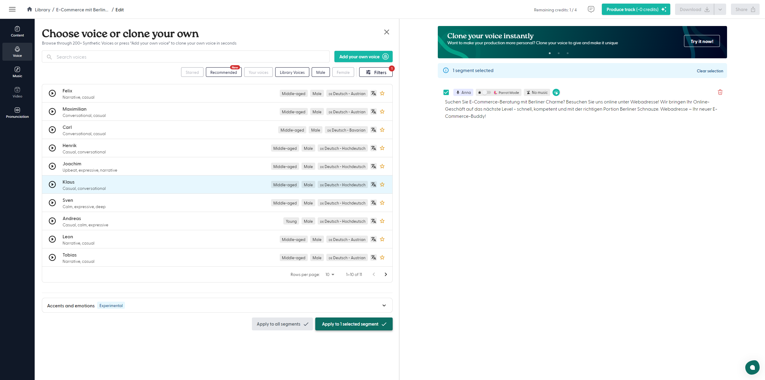Open rows per page dropdown

click(330, 274)
